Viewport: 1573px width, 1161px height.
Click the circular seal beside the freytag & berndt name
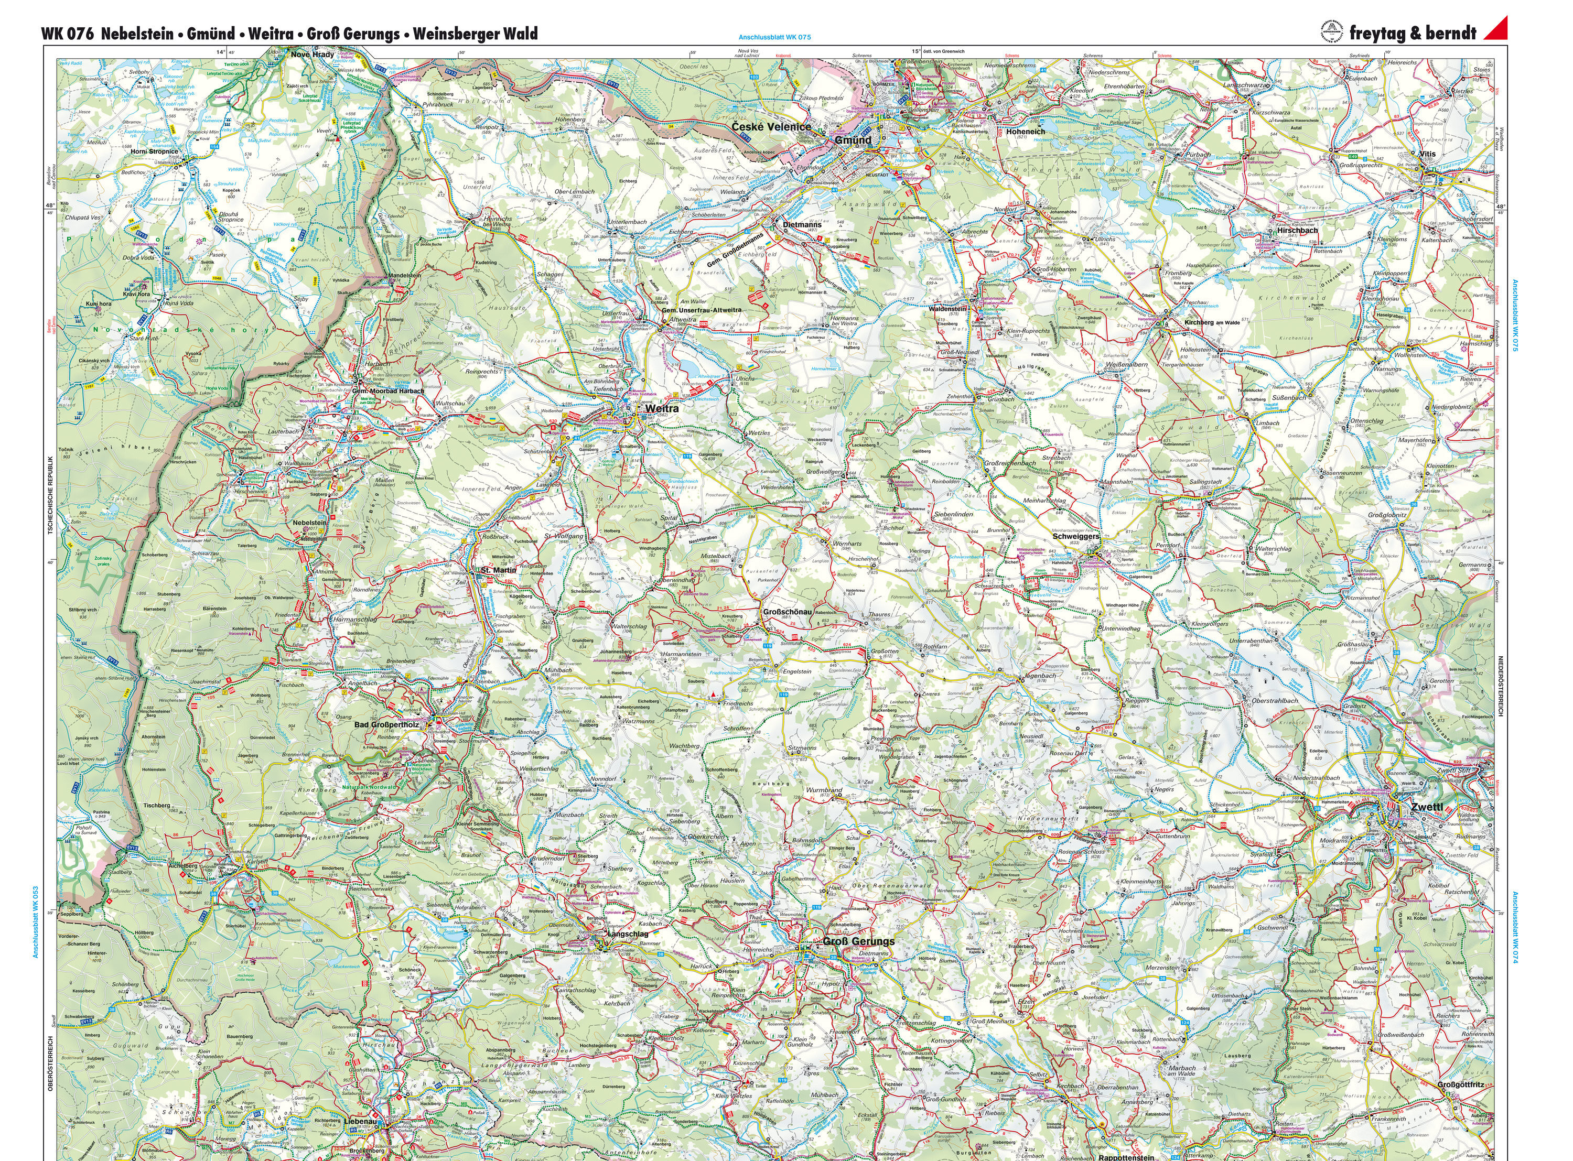point(1331,31)
